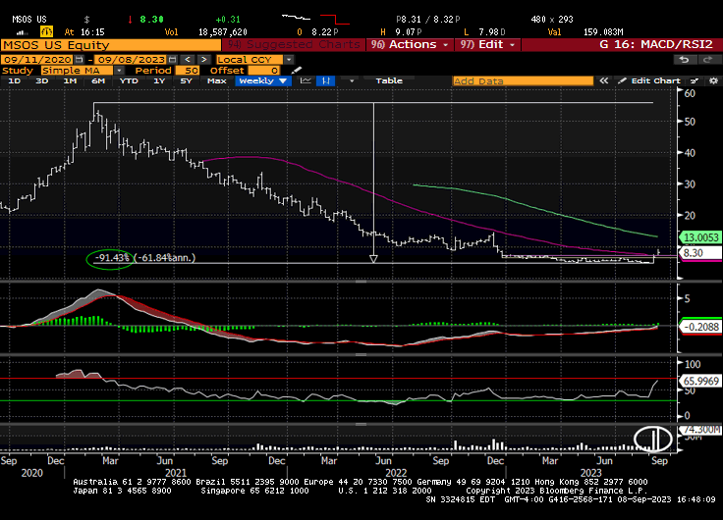Click the volume bars icon by At

tap(22, 32)
